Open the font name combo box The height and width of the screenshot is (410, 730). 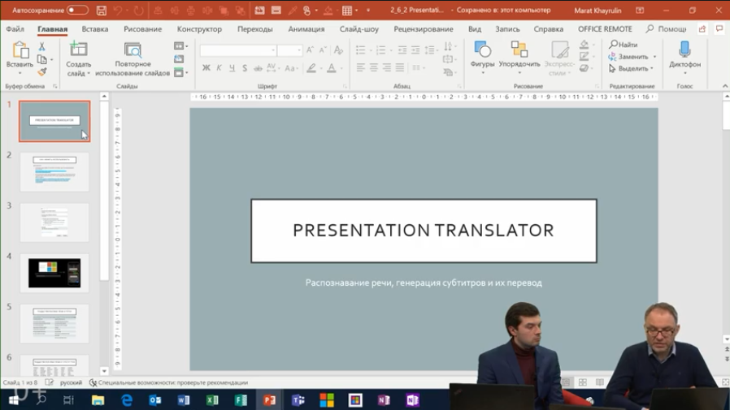point(238,50)
